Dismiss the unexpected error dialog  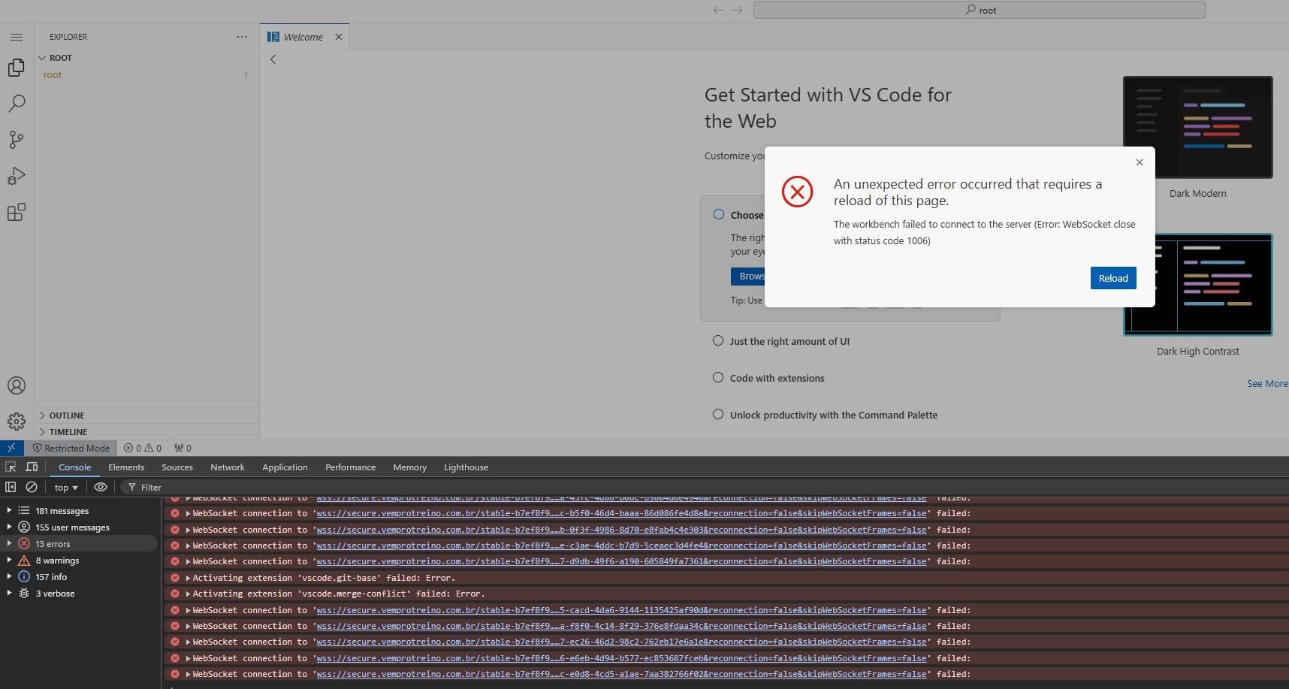coord(1140,162)
